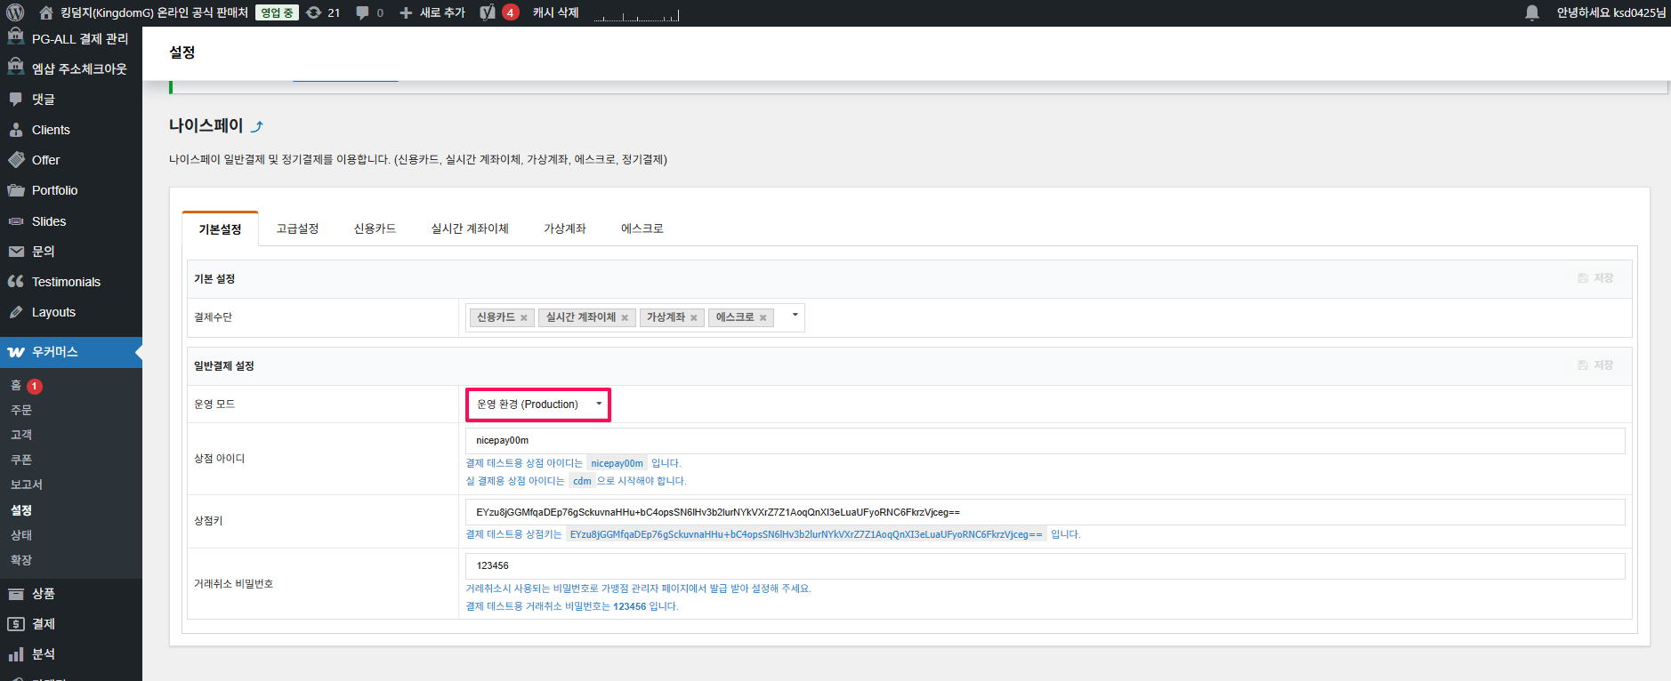Click the WordPress logo icon
The image size is (1671, 681).
pyautogui.click(x=15, y=12)
